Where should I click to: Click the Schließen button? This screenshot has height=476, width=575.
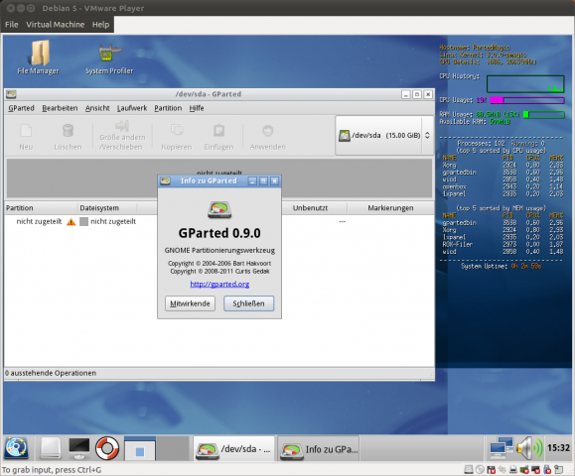pos(248,303)
